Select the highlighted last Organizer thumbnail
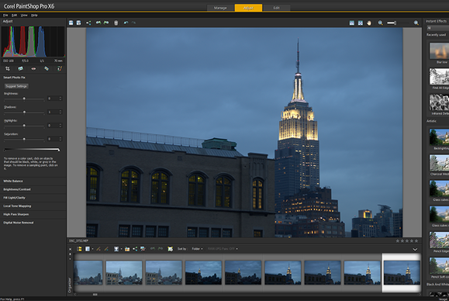449x301 pixels. (402, 272)
